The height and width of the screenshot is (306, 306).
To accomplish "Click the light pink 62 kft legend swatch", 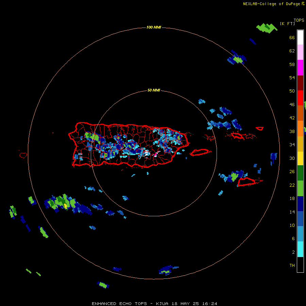I will [x=300, y=52].
